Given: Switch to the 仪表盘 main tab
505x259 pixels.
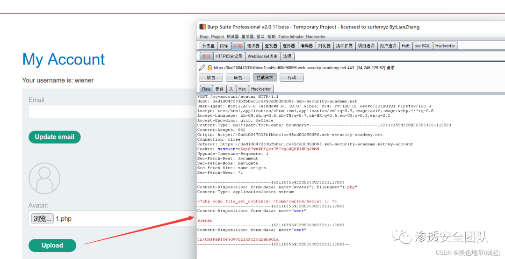Looking at the screenshot, I should (209, 46).
